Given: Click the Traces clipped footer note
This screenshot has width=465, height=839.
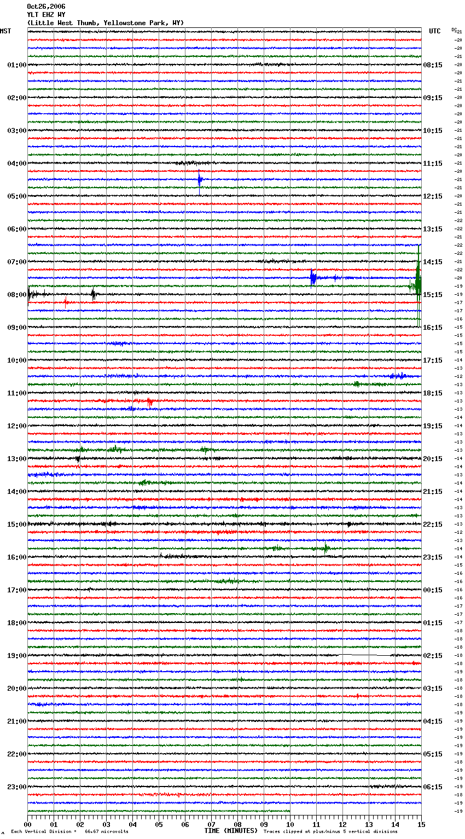Looking at the screenshot, I should 330,831.
